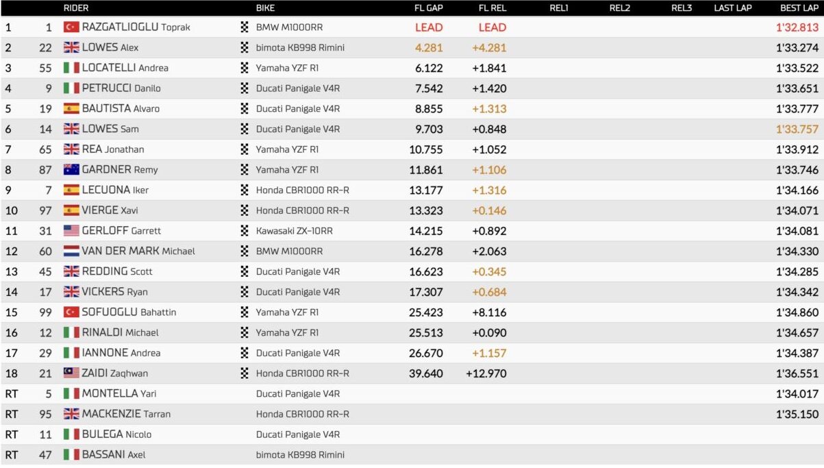Screen dimensions: 824x468
Task: Click the relative gap +0.090
Action: [489, 332]
